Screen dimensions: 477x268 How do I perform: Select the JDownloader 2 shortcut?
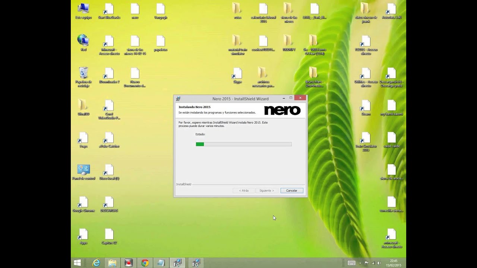[x=109, y=76]
